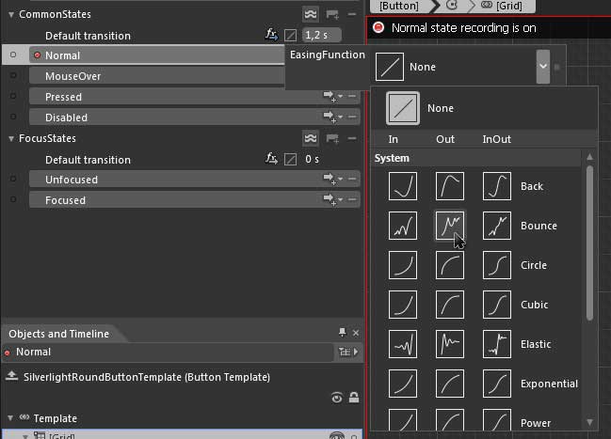Stop Normal state recording via red indicator

coord(378,27)
